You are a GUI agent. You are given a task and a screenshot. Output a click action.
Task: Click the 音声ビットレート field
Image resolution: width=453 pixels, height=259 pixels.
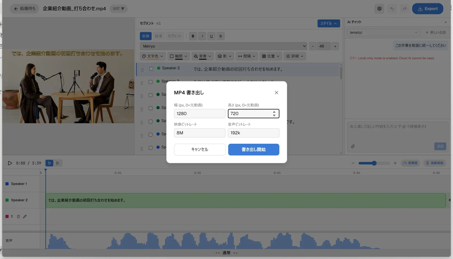pos(253,133)
